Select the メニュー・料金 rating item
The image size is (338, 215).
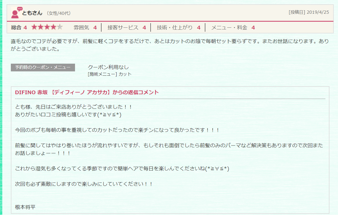[233, 28]
